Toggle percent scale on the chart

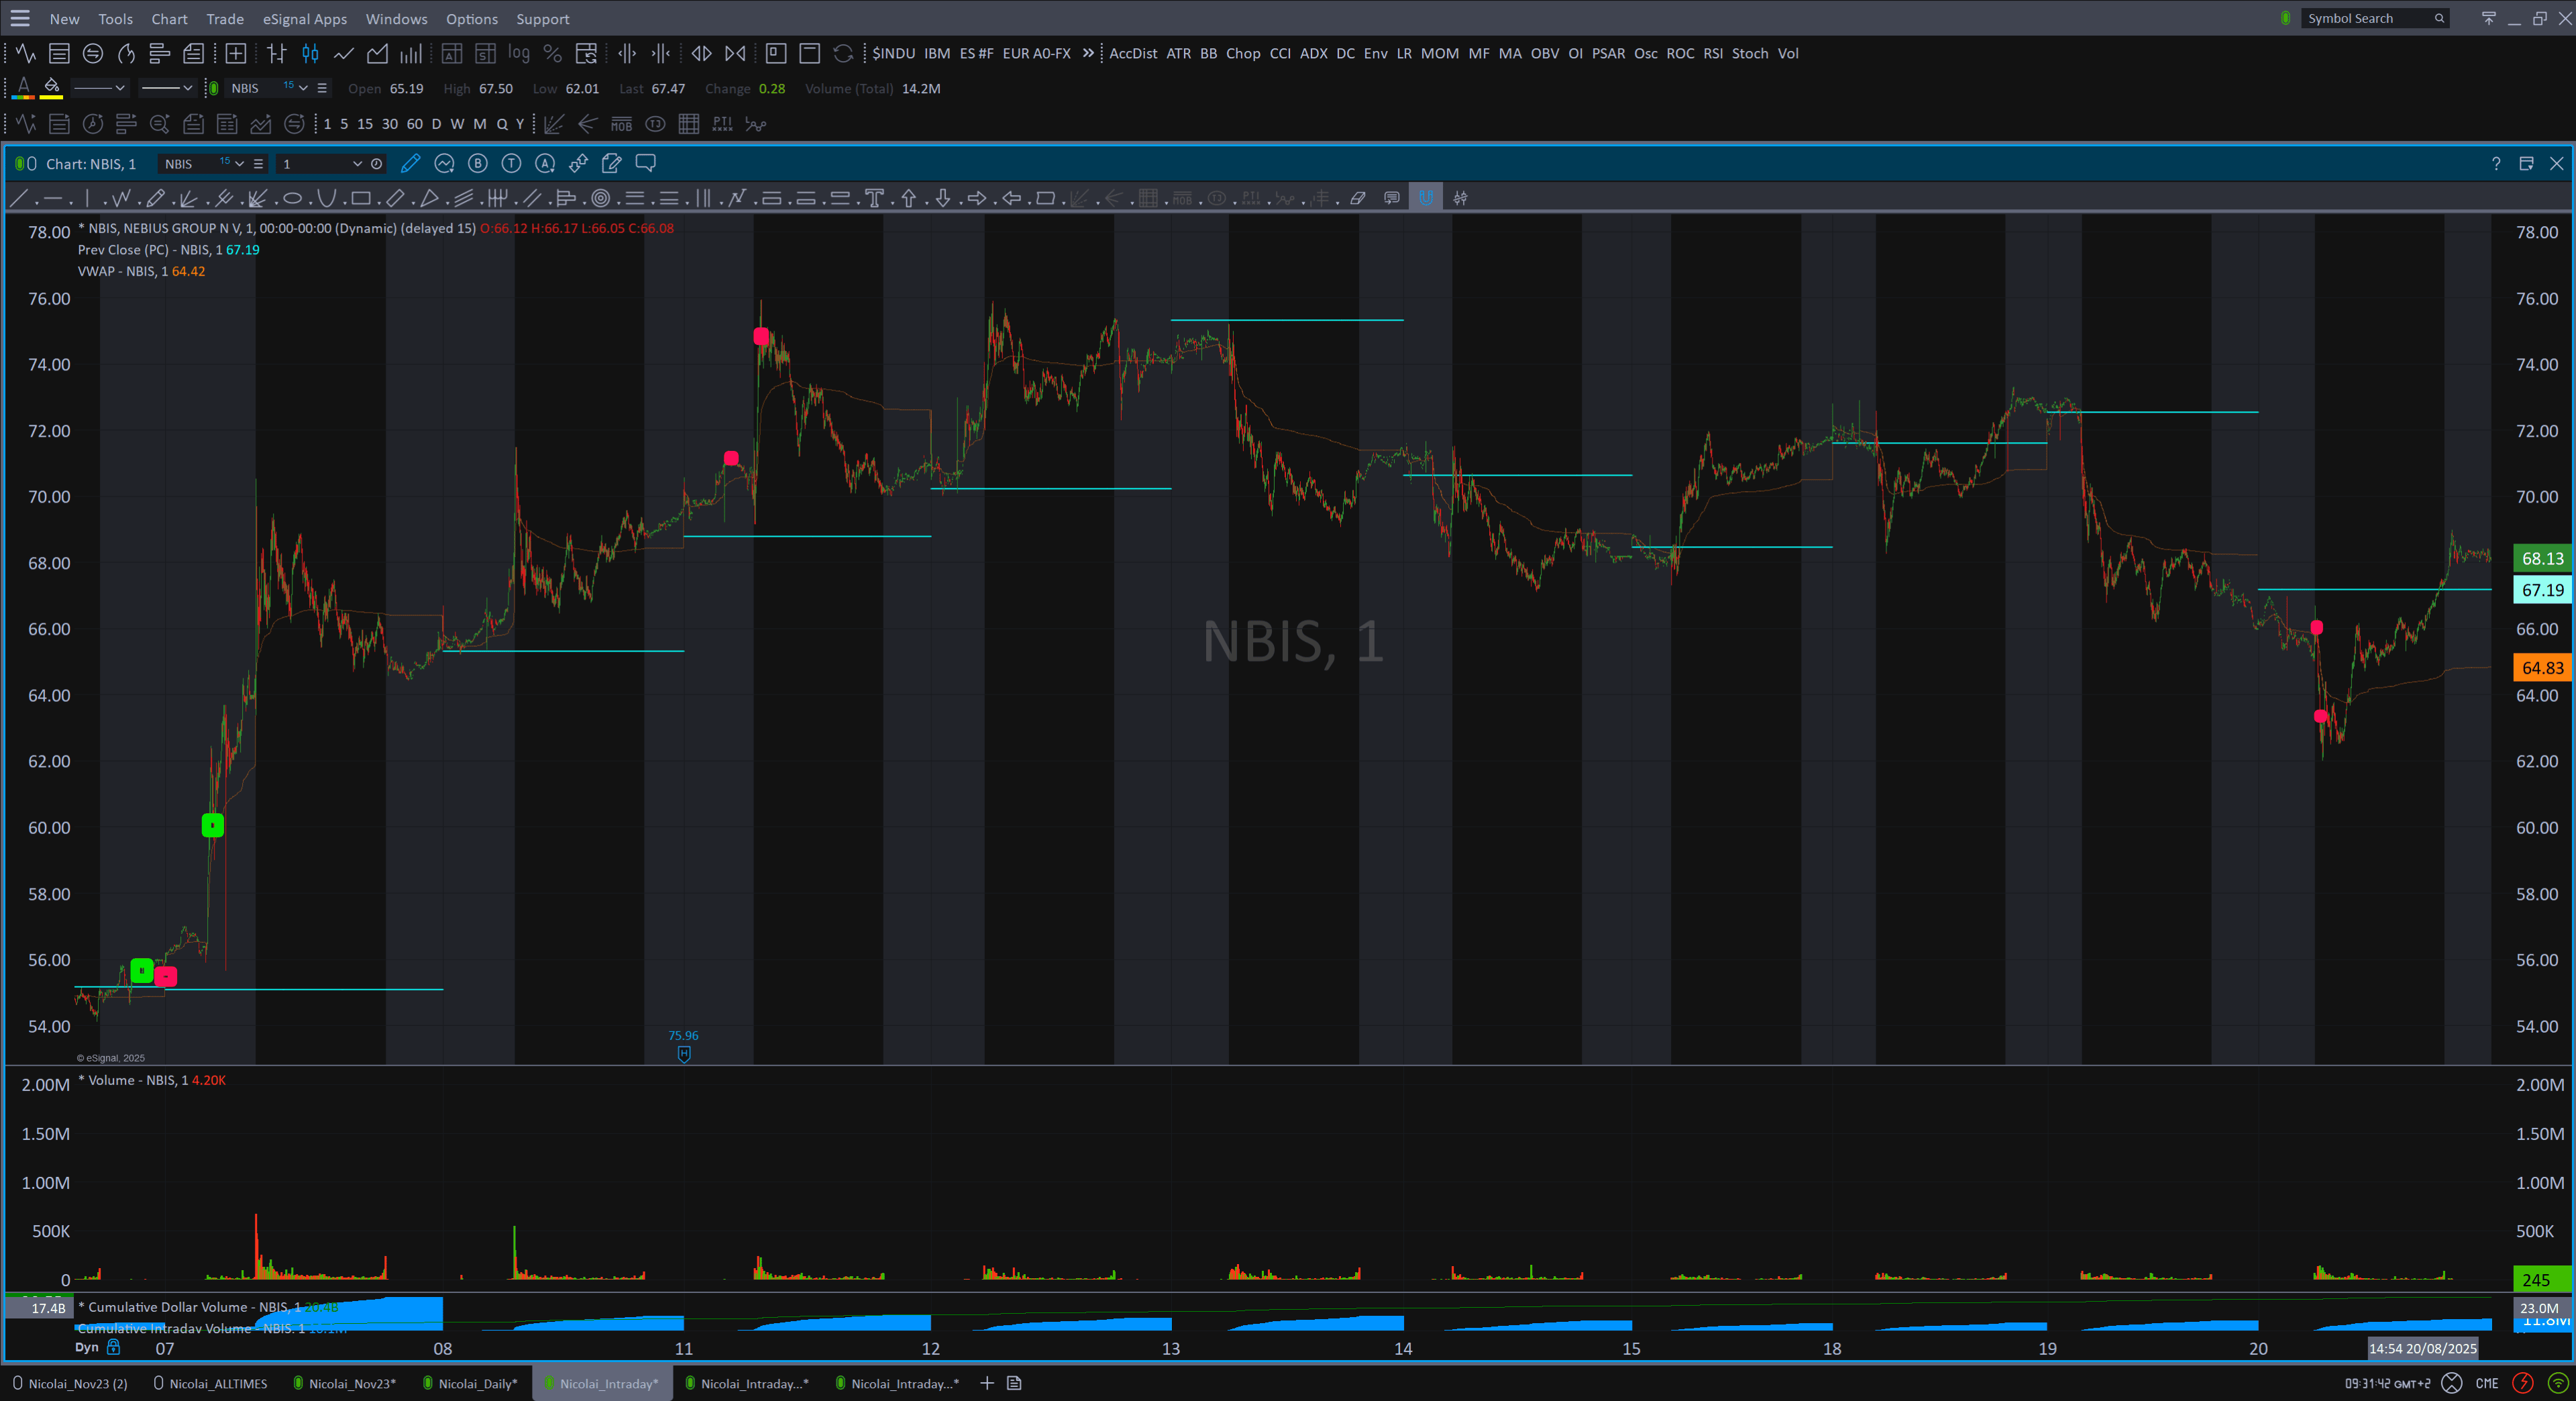(552, 54)
